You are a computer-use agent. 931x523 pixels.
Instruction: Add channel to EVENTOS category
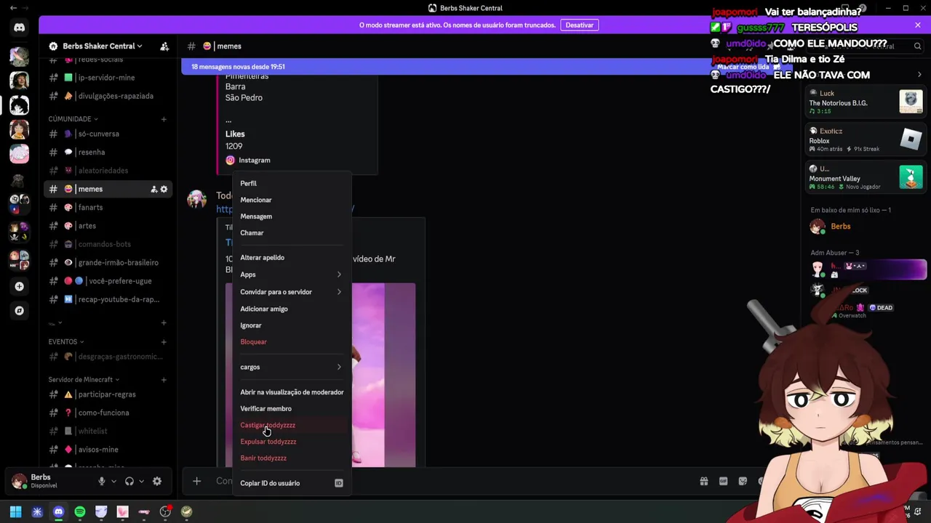click(x=164, y=341)
